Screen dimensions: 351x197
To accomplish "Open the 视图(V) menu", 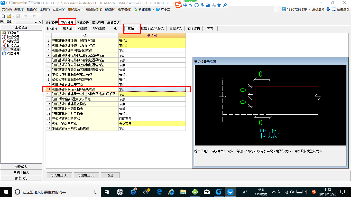I will [x=32, y=9].
